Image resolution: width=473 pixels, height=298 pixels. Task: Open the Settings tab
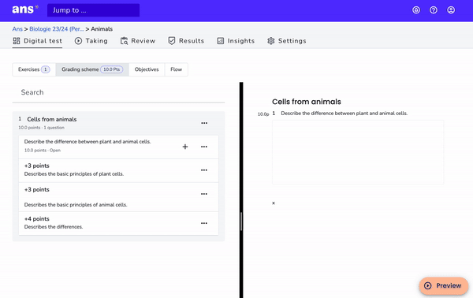[x=287, y=41]
